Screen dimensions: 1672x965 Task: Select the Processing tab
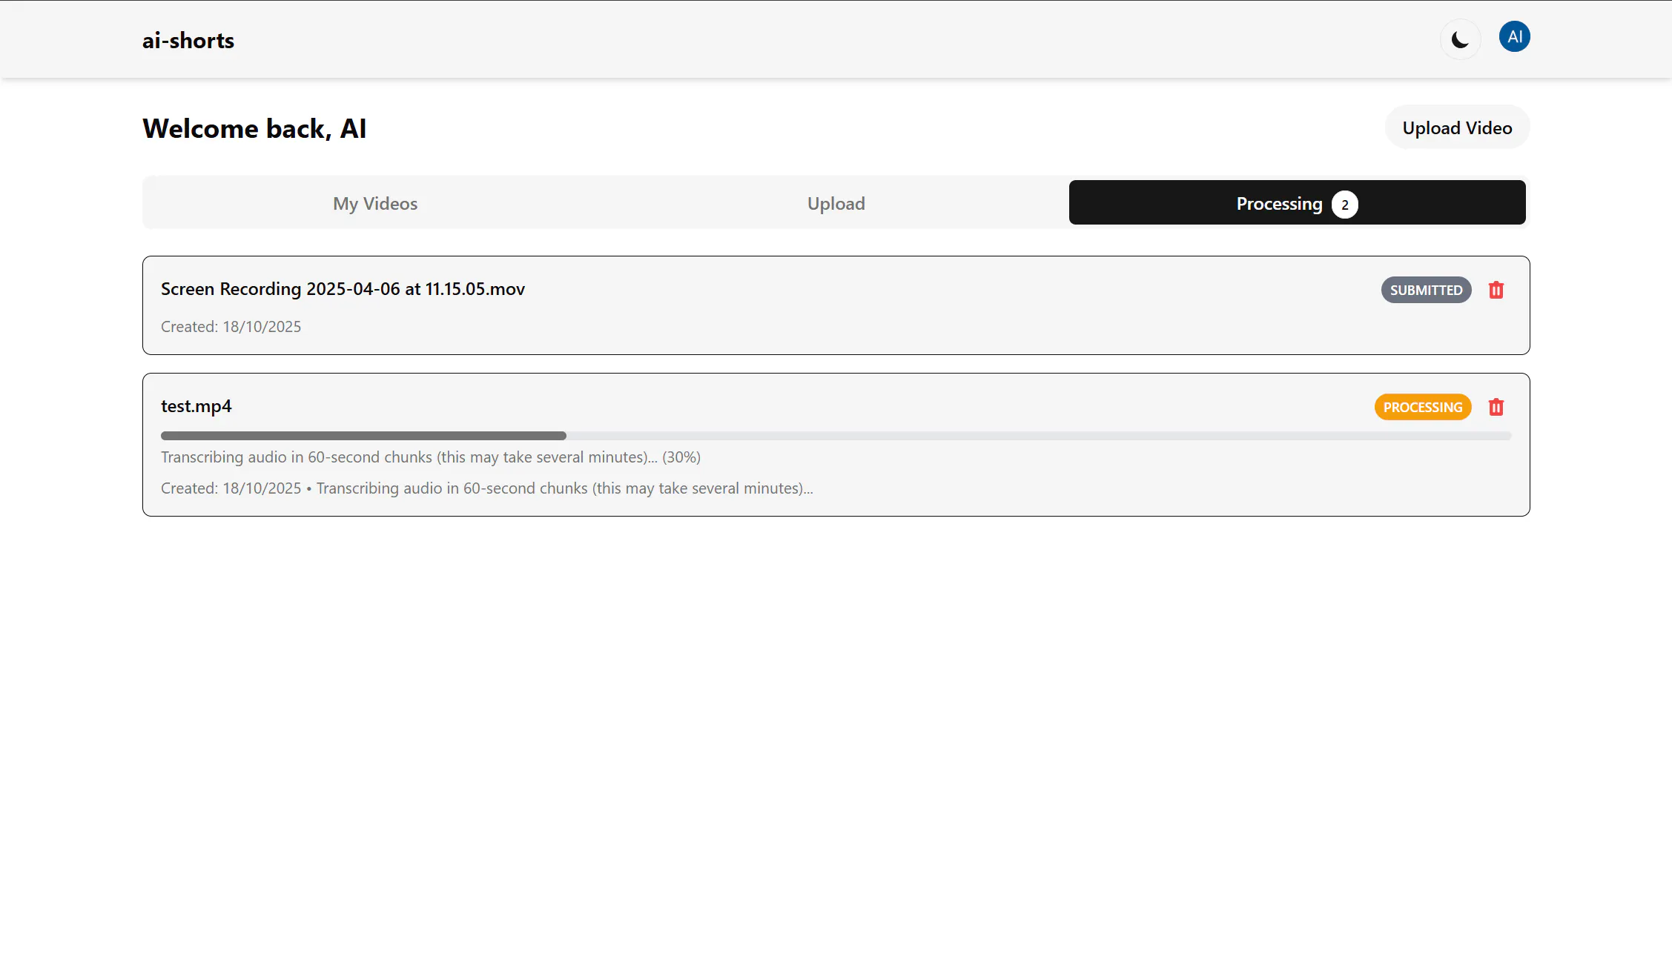point(1297,203)
